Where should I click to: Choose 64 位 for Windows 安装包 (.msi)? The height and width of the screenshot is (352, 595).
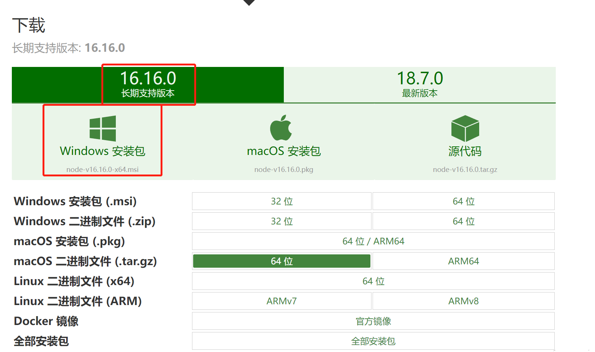(x=463, y=201)
